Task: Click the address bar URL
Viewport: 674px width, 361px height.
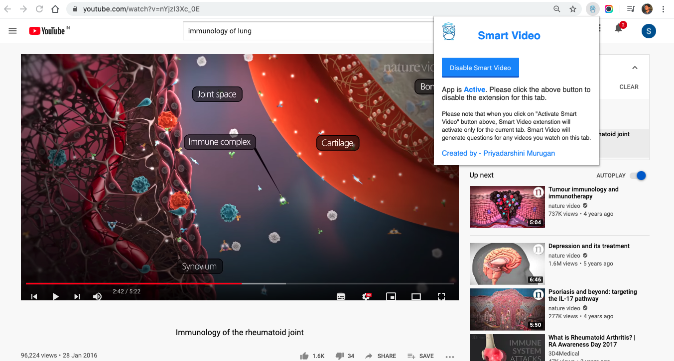Action: (x=141, y=9)
